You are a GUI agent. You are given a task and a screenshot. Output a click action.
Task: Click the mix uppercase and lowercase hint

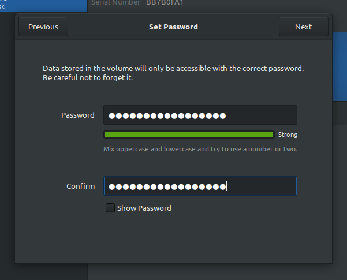[200, 149]
